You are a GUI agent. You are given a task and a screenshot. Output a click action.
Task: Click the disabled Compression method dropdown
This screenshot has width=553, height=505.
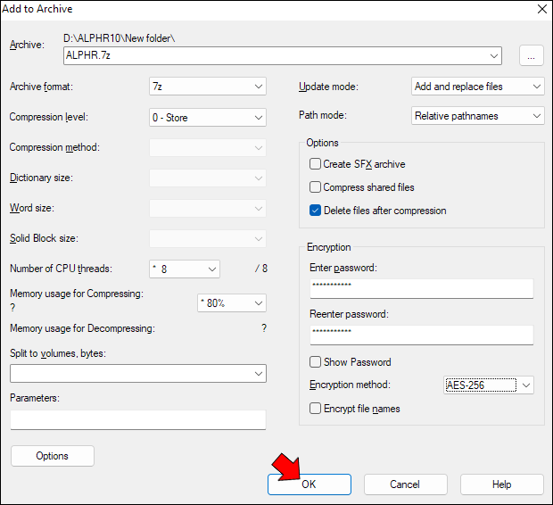[x=207, y=147]
